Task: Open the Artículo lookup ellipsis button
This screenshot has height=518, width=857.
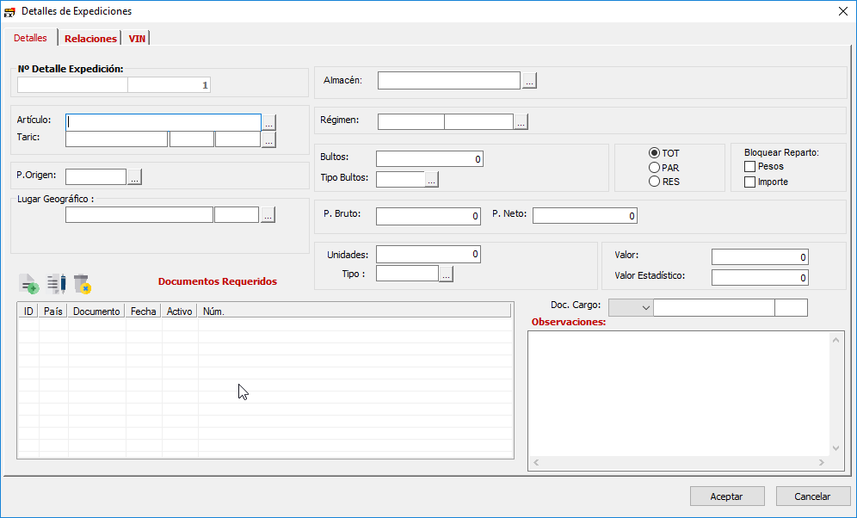Action: coord(269,122)
